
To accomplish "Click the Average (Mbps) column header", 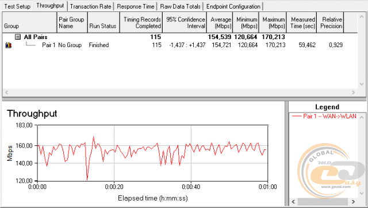I will tap(220, 22).
